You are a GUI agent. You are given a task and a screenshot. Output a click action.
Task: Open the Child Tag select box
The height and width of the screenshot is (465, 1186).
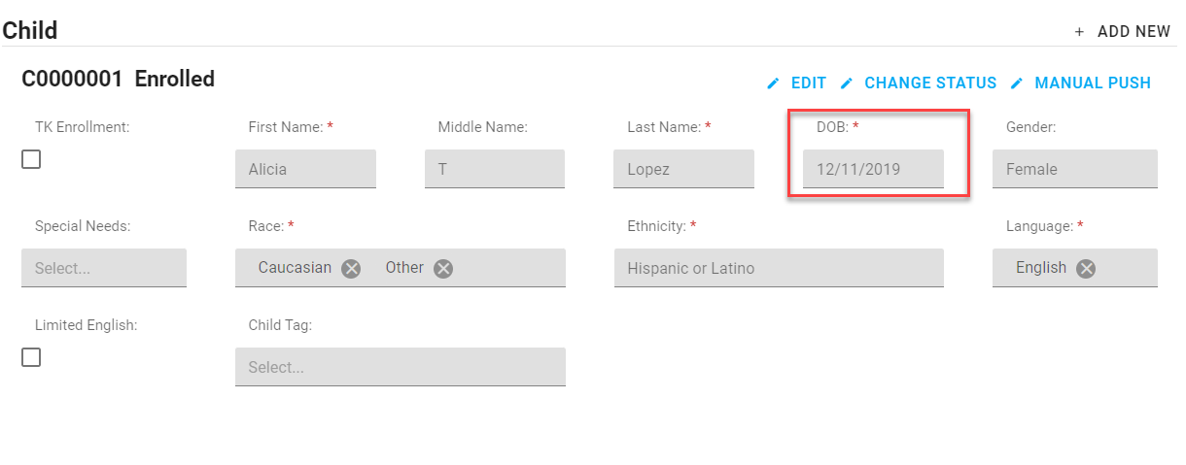[400, 367]
